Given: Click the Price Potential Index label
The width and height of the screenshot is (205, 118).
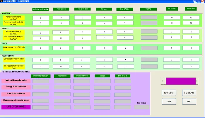Looking at the screenshot, I should coord(16,94).
